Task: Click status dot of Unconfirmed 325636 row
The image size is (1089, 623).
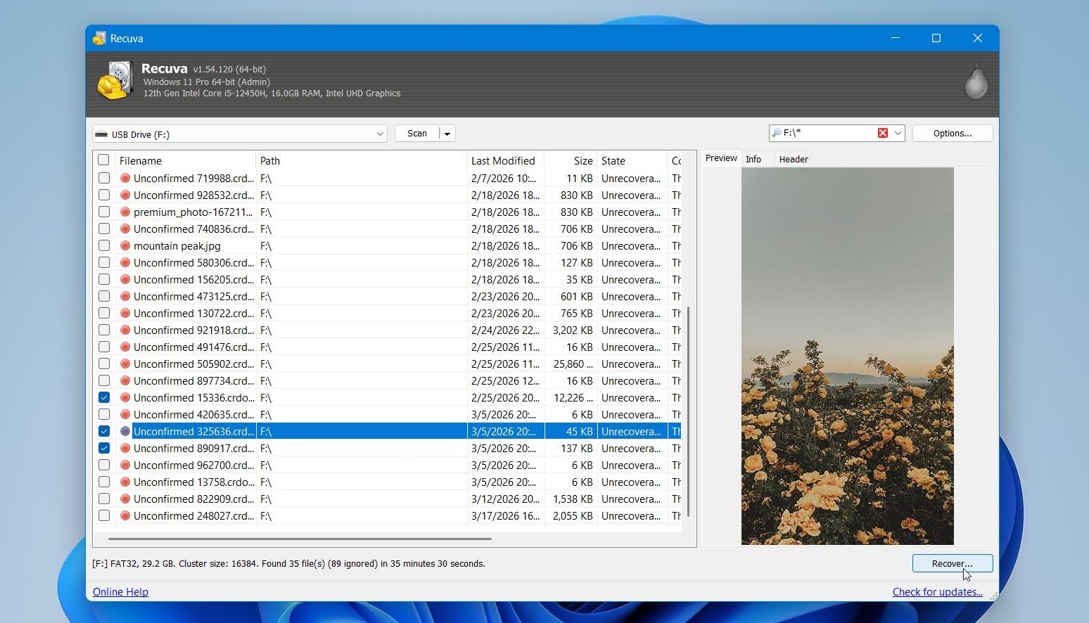Action: (x=125, y=432)
